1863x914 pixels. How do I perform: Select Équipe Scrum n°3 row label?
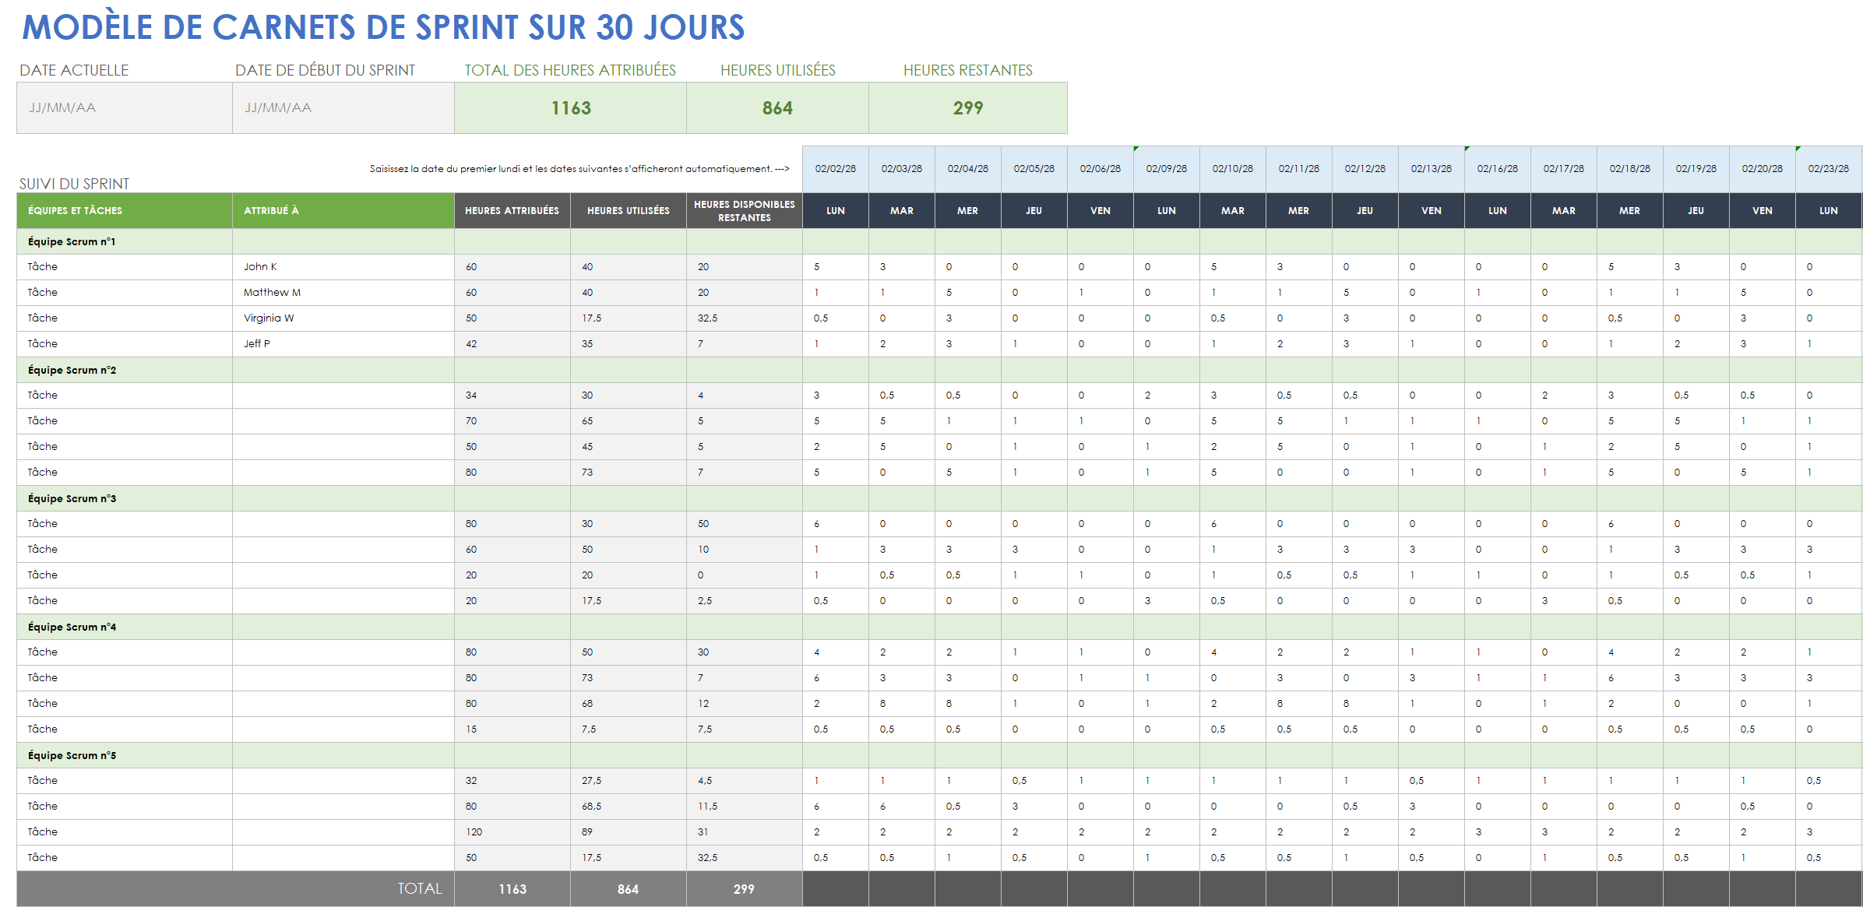click(x=72, y=499)
